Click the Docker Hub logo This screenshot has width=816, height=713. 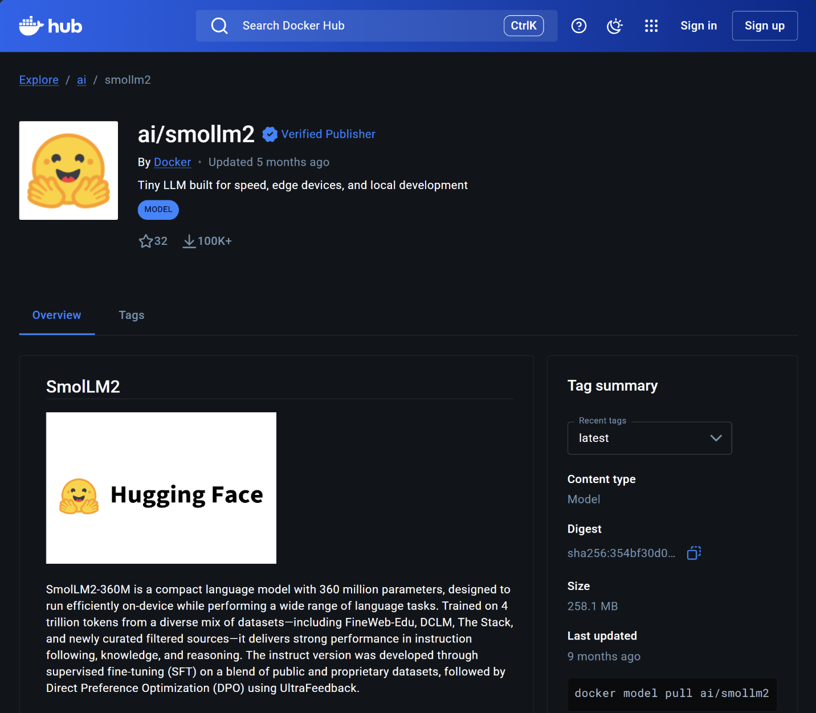point(51,26)
